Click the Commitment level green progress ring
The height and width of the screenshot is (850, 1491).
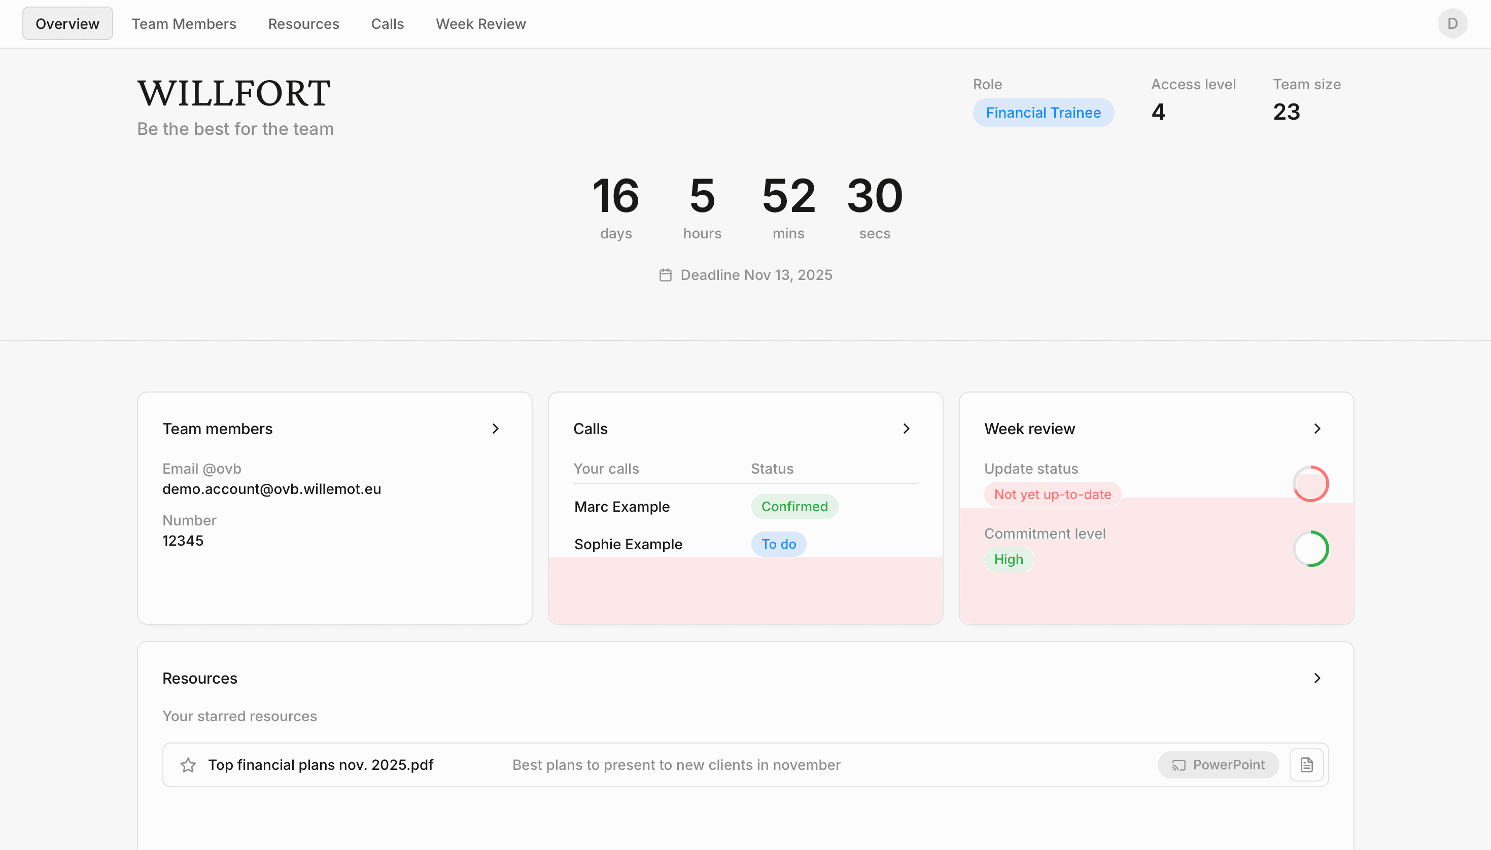1310,549
